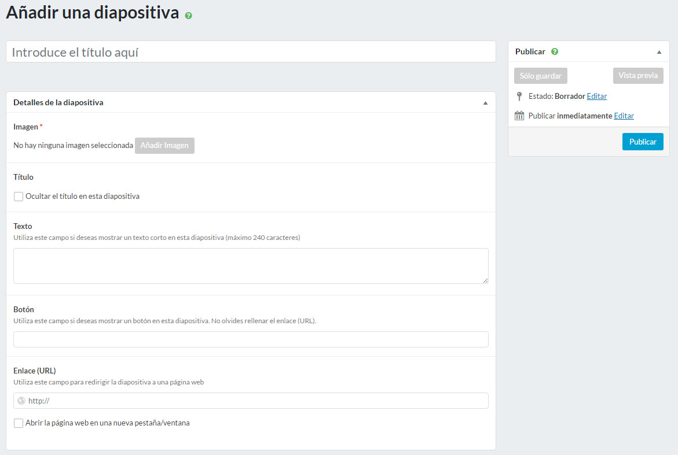678x455 pixels.
Task: Focus the Introduce el título aquí field
Action: [251, 52]
